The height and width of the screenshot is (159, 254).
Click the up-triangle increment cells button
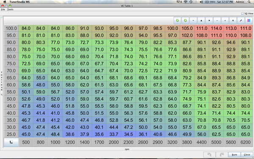(x=201, y=21)
